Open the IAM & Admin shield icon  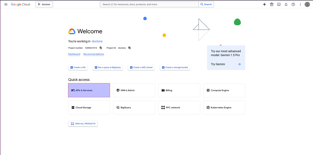[118, 90]
